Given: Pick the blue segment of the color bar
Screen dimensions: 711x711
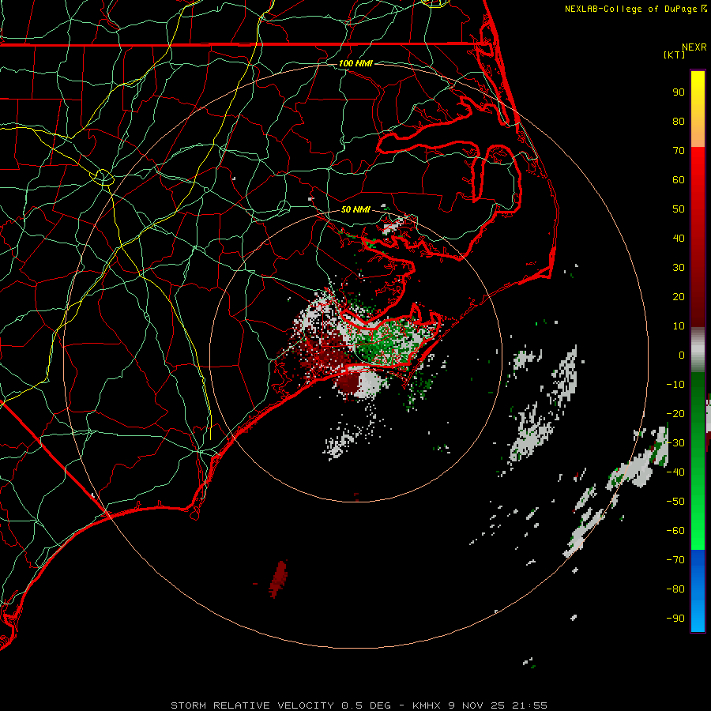Looking at the screenshot, I should tap(698, 589).
